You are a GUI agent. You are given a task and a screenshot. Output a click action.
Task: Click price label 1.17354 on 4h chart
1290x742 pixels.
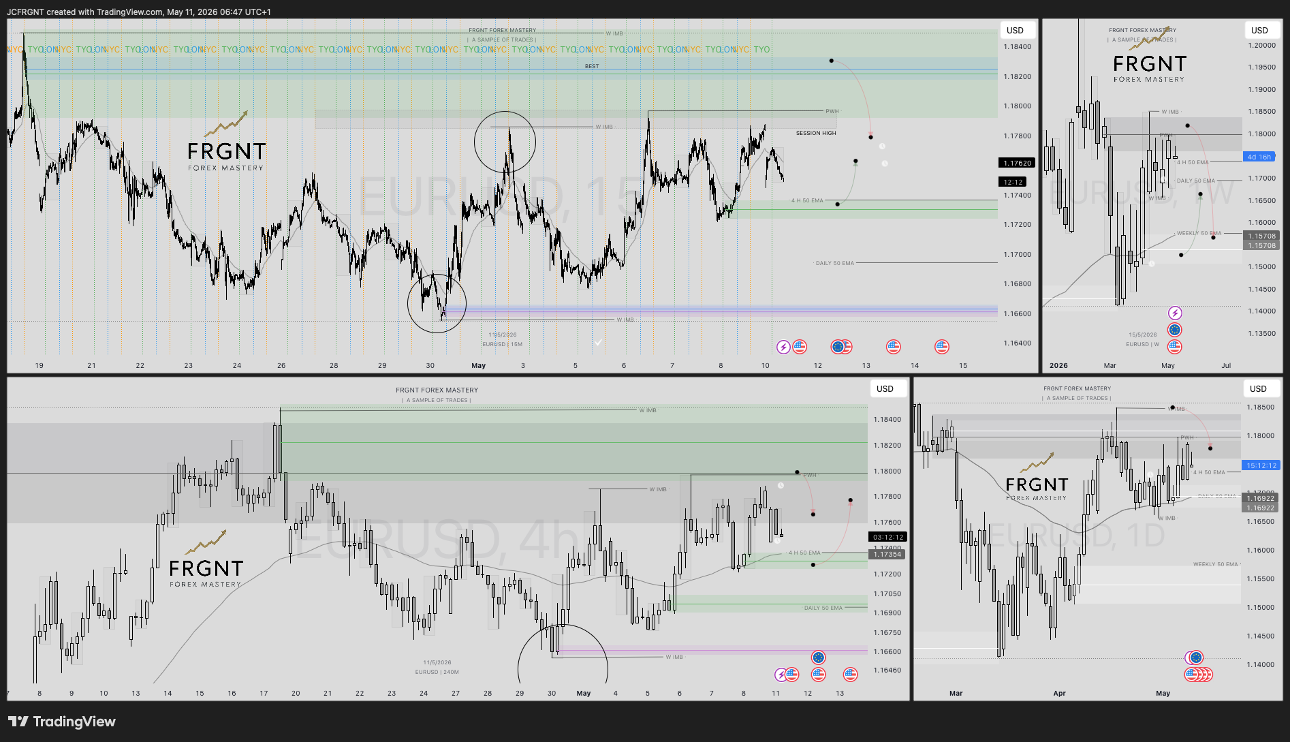tap(887, 555)
